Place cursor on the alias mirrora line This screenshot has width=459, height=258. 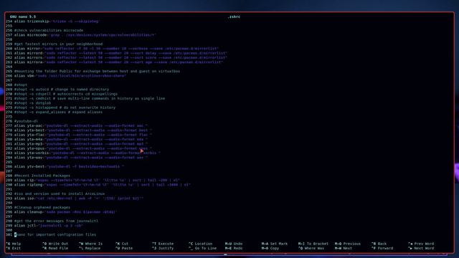pos(118,62)
